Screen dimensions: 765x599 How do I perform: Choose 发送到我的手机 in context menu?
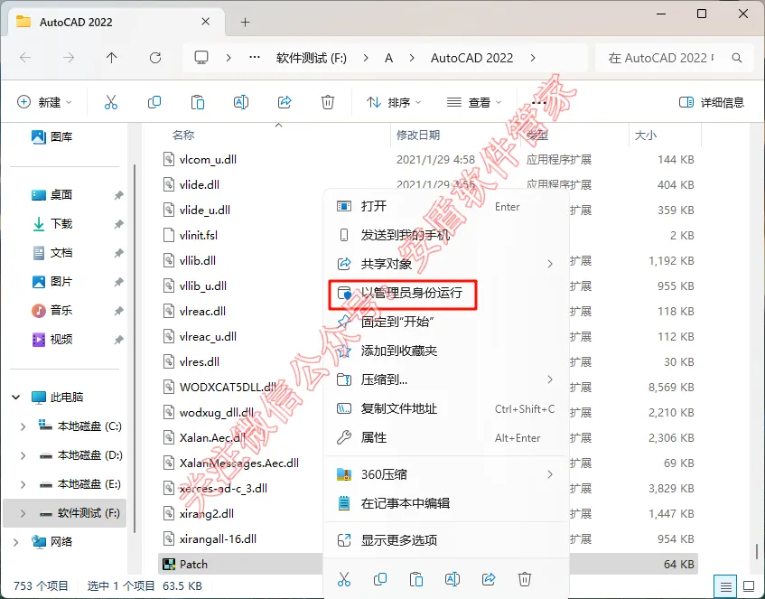(446, 235)
